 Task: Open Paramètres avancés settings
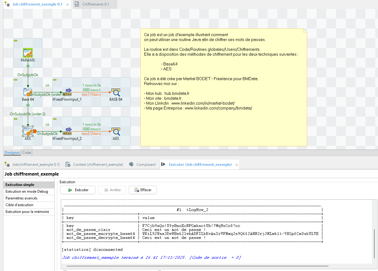pos(21,198)
